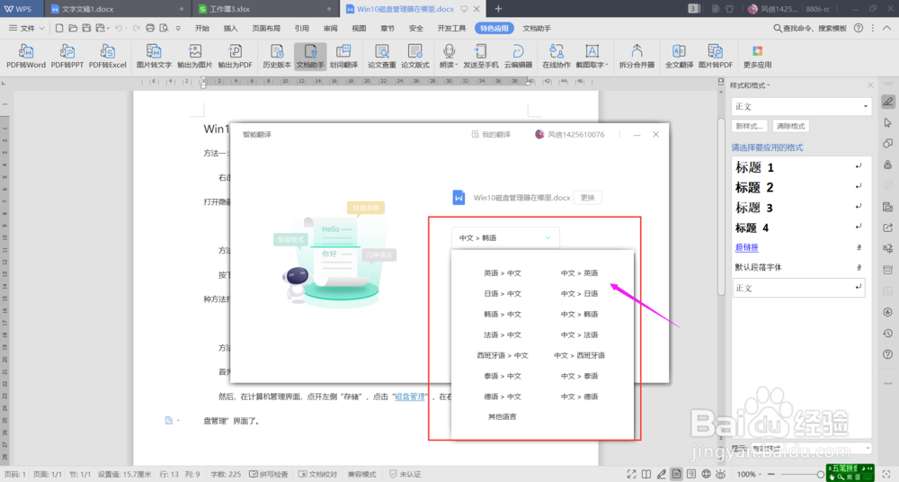Click 清除格式 button in sidebar

click(790, 126)
